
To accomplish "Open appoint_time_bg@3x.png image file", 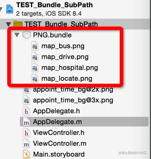I will [73, 100].
